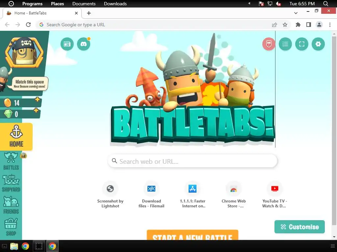Toggle Chrome side panel icon
This screenshot has width=337, height=252.
click(309, 25)
